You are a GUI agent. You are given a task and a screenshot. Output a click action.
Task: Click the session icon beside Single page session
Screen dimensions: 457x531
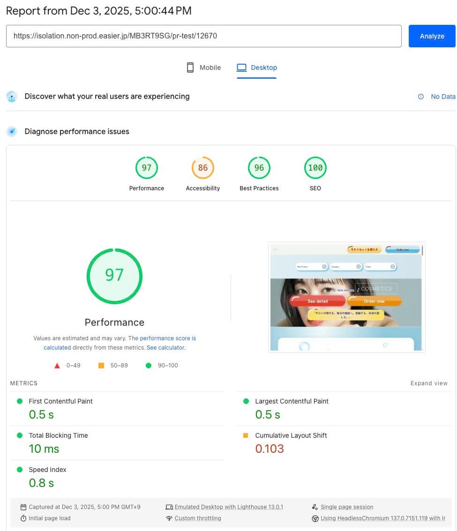pos(315,507)
